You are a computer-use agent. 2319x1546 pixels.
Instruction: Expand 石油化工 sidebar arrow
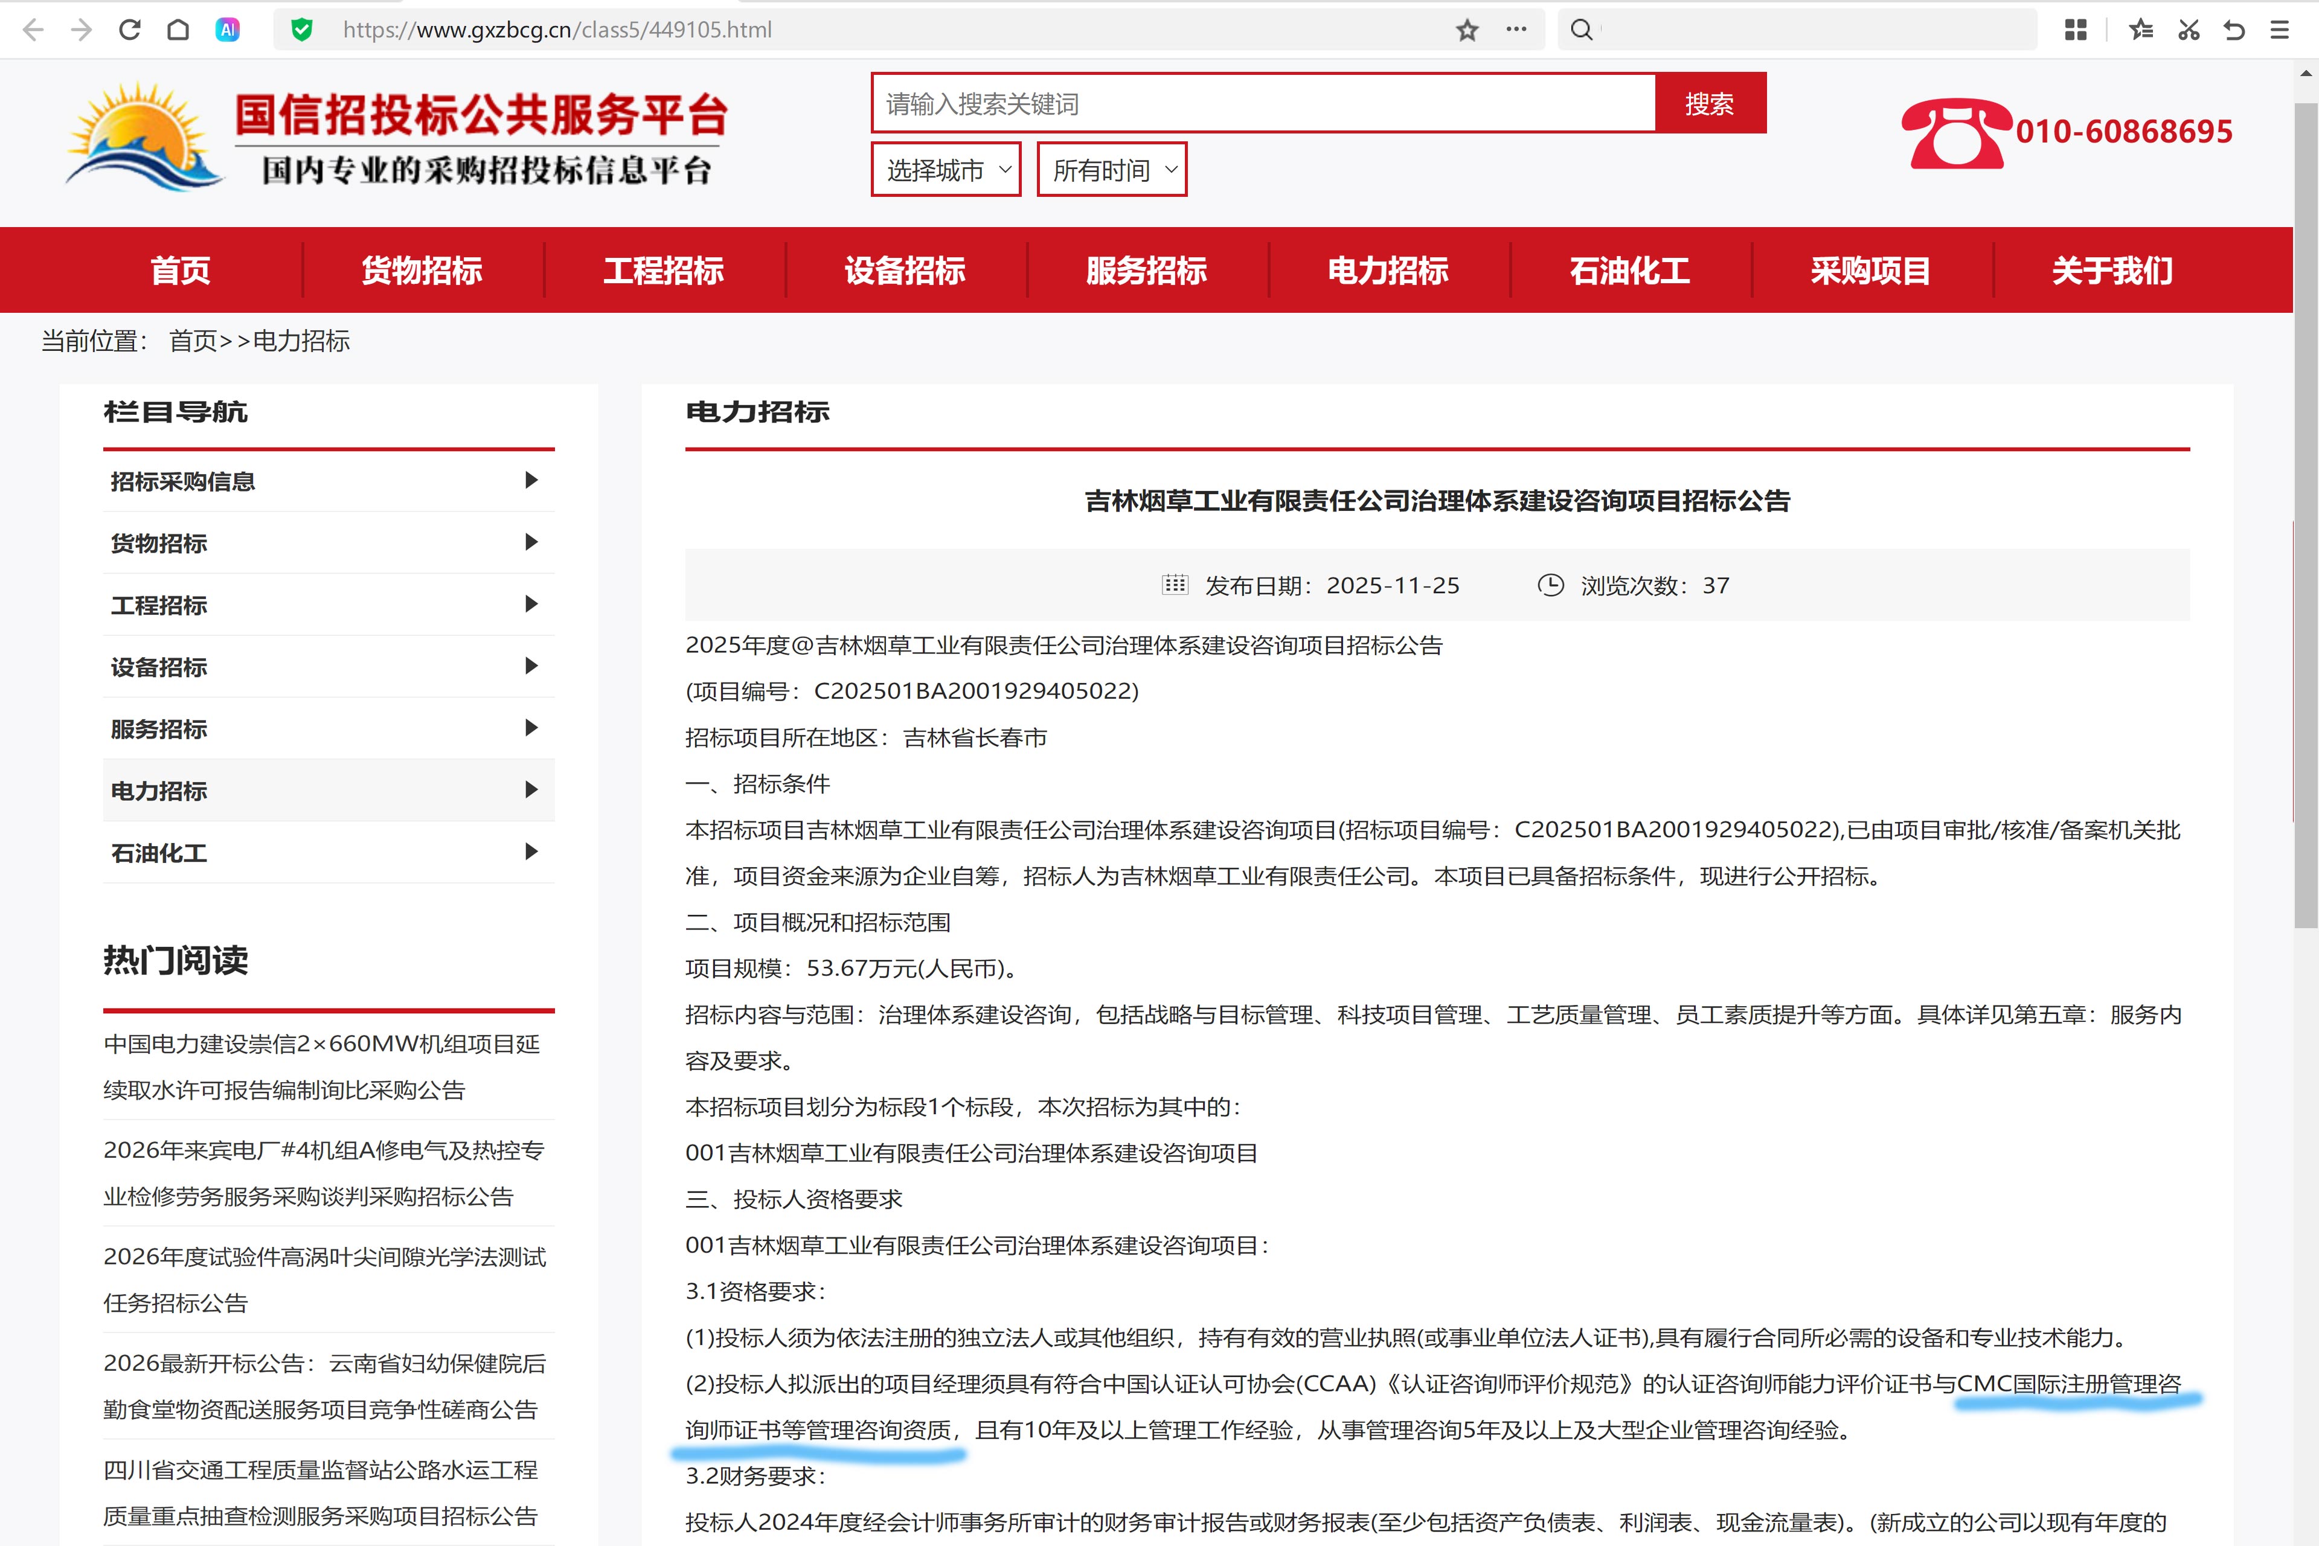point(531,852)
